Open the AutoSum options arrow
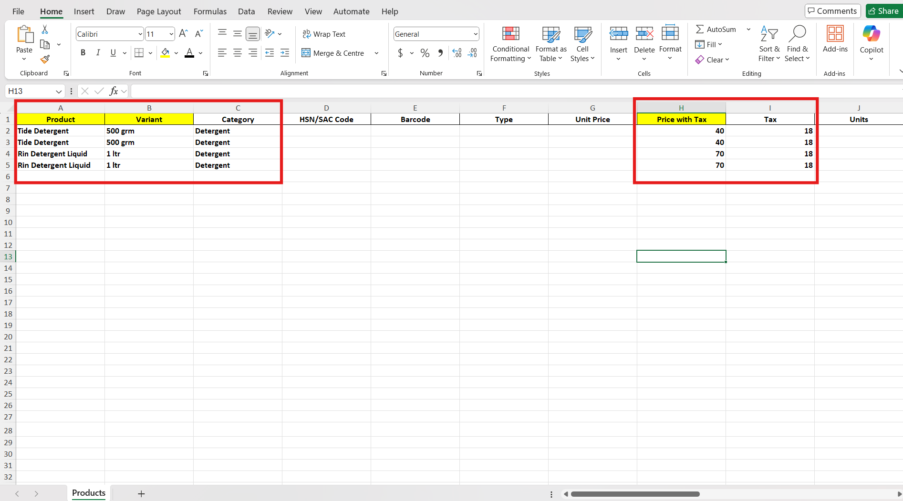Viewport: 903px width, 501px height. point(748,29)
